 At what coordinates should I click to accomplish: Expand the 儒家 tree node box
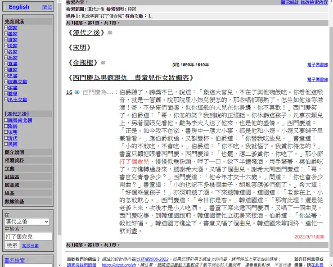pyautogui.click(x=6, y=27)
